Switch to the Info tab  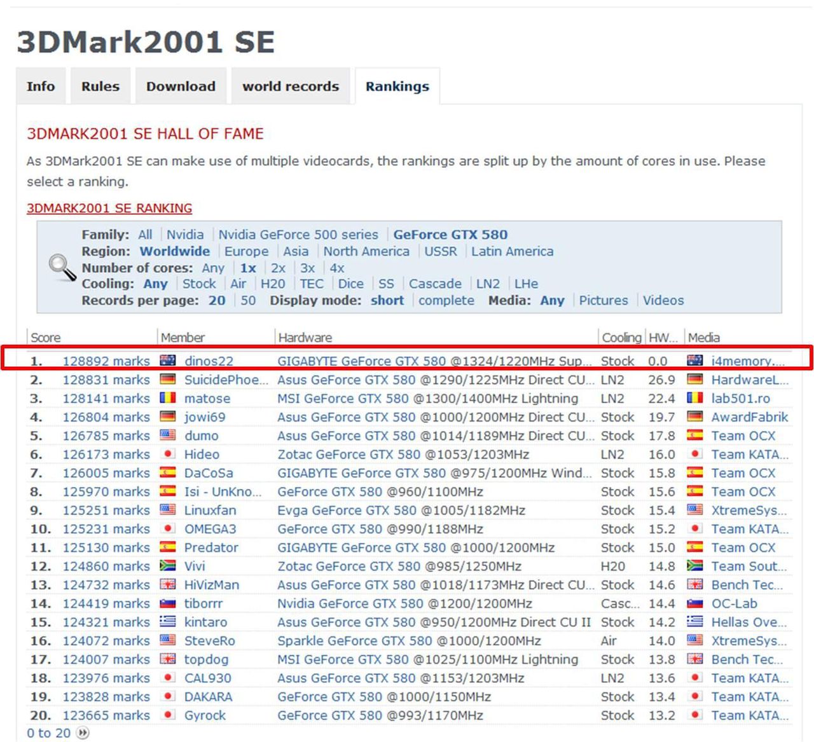point(41,86)
